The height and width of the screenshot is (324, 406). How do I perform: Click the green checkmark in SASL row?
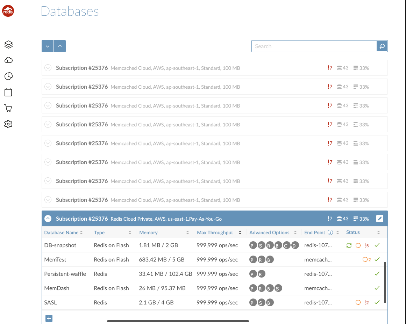pos(377,302)
